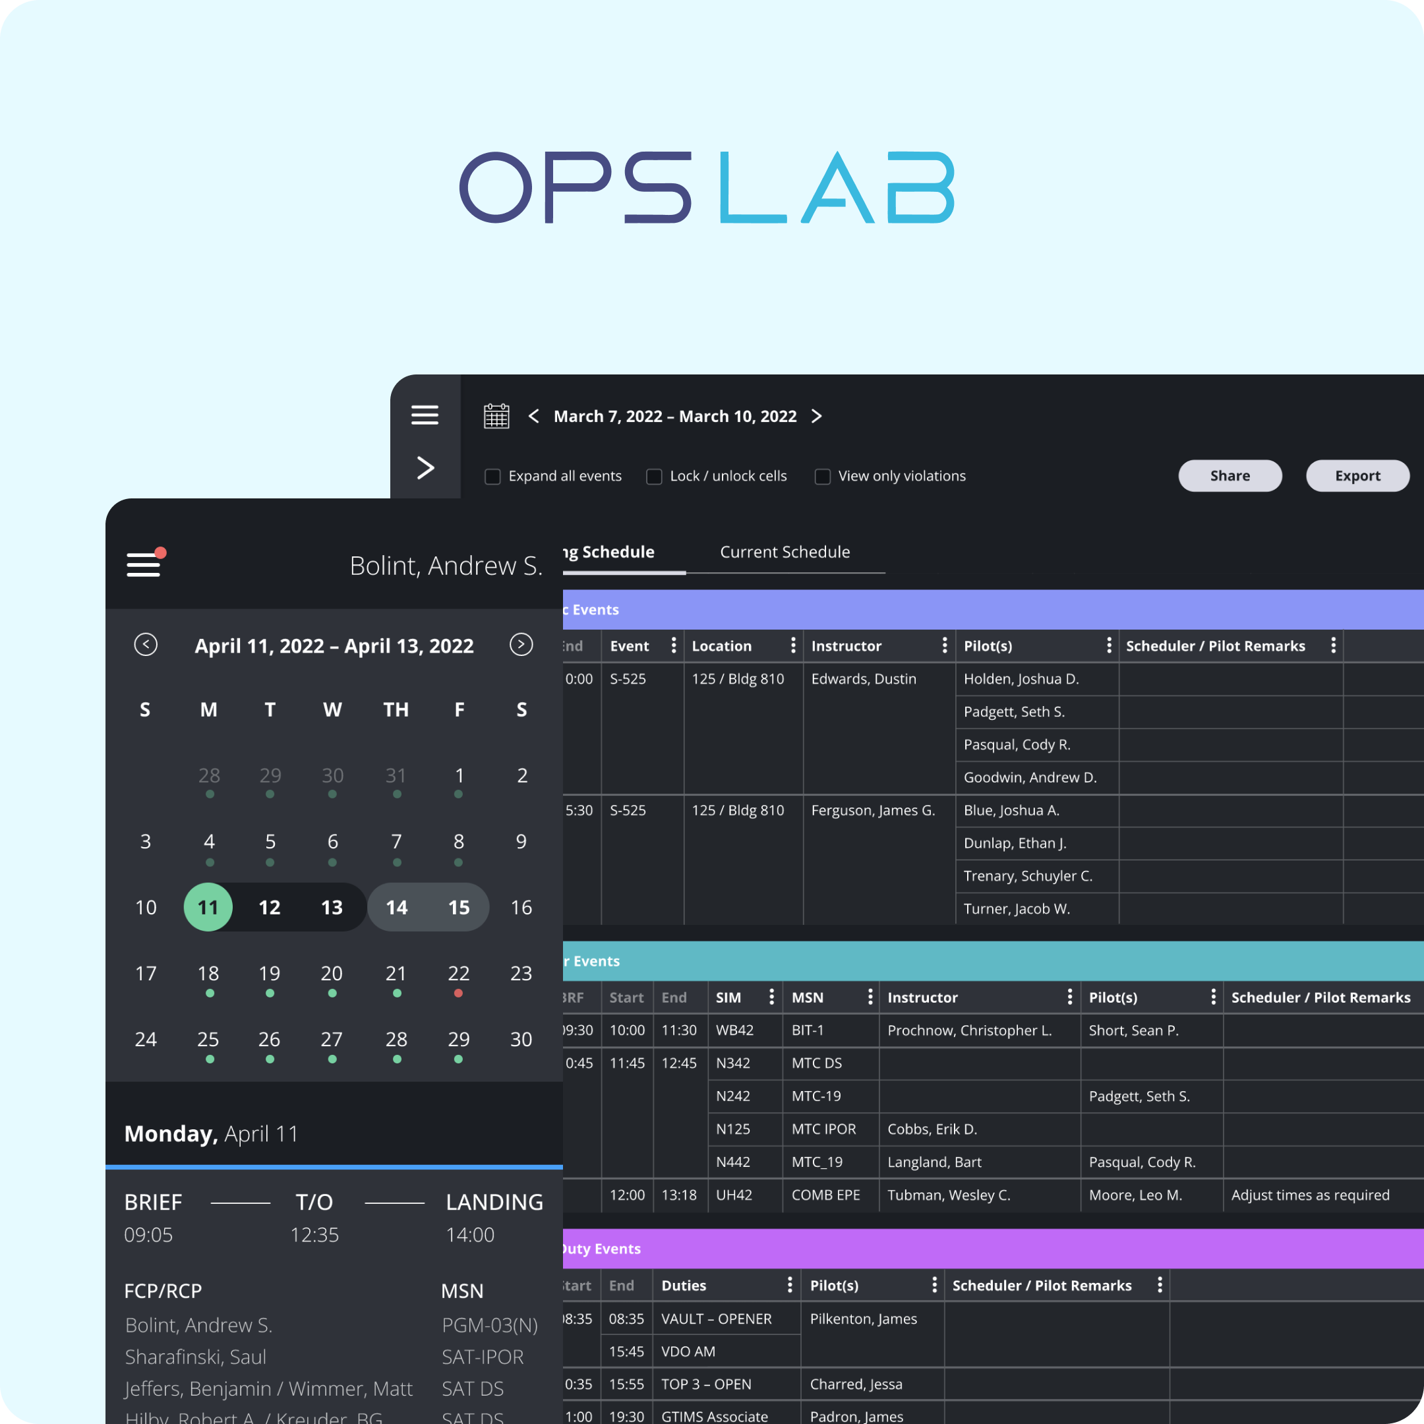Click the Langland, Bart instructor cell
The width and height of the screenshot is (1424, 1424).
(980, 1162)
